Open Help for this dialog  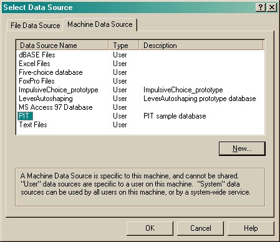point(251,228)
